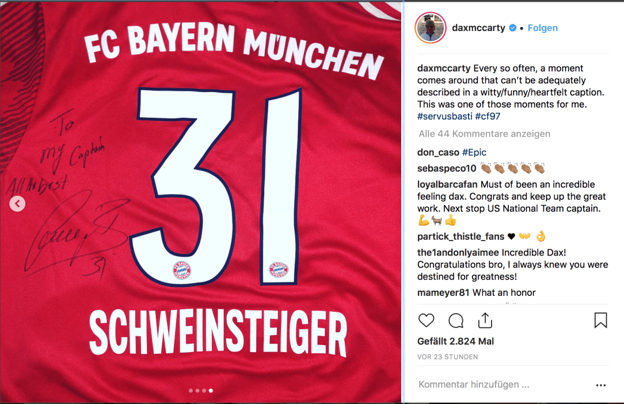This screenshot has width=624, height=404.
Task: Open the #servusbasti hashtag
Action: point(444,116)
